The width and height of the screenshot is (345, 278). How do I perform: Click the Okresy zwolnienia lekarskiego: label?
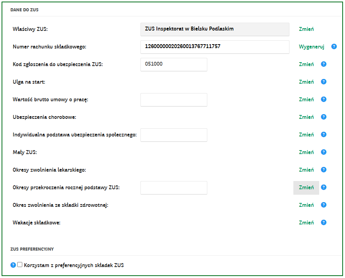click(49, 170)
